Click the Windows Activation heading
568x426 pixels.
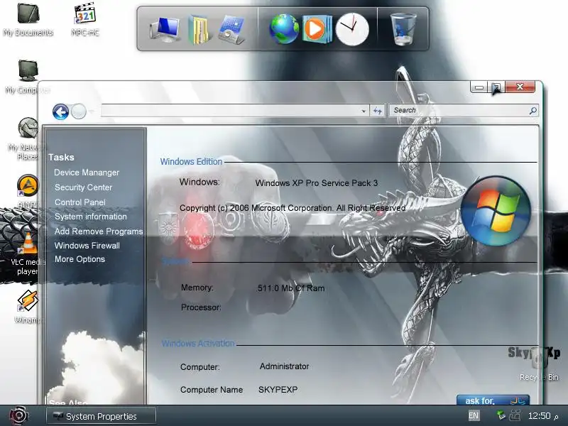[x=198, y=344]
